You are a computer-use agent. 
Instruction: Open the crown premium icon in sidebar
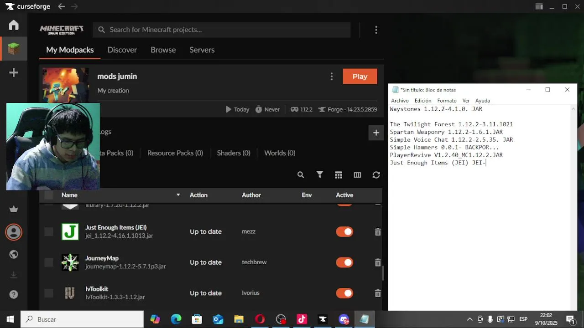tap(14, 209)
